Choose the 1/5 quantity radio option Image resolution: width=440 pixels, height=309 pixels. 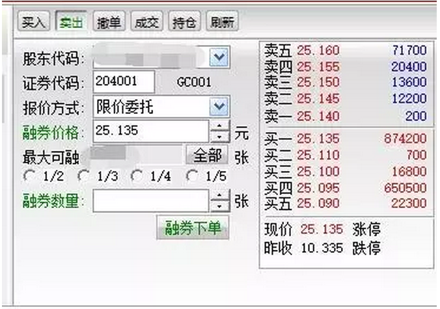[x=191, y=176]
